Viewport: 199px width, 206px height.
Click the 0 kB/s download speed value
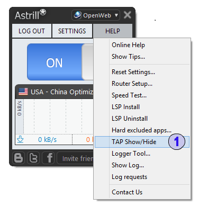[47, 140]
